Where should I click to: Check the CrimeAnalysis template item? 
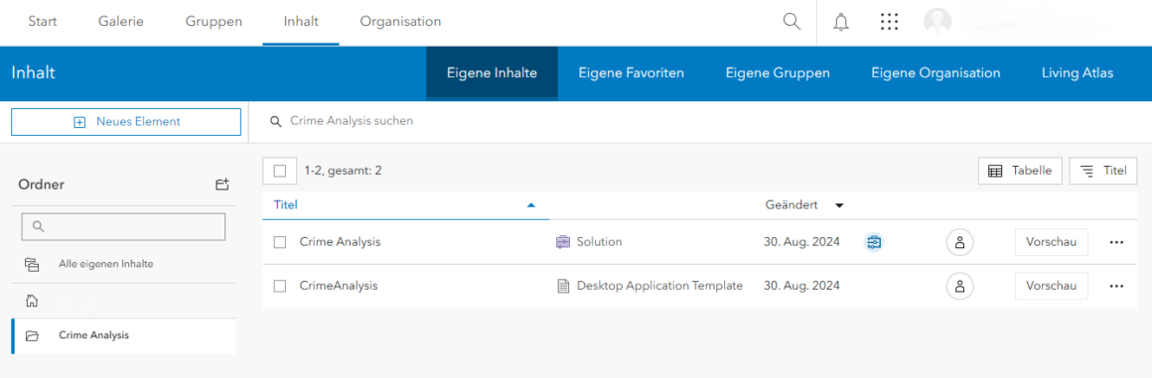279,287
